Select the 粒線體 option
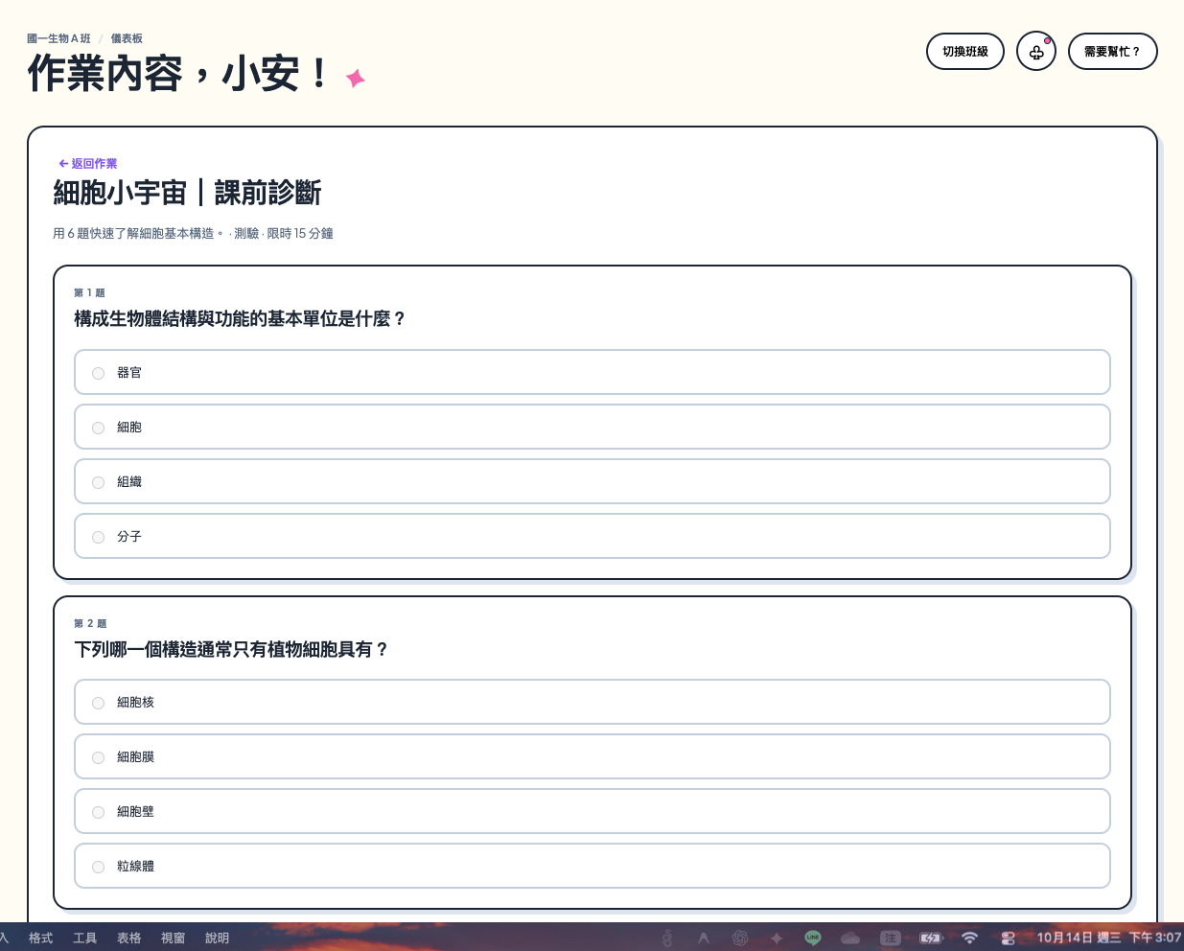This screenshot has width=1184, height=951. click(592, 866)
